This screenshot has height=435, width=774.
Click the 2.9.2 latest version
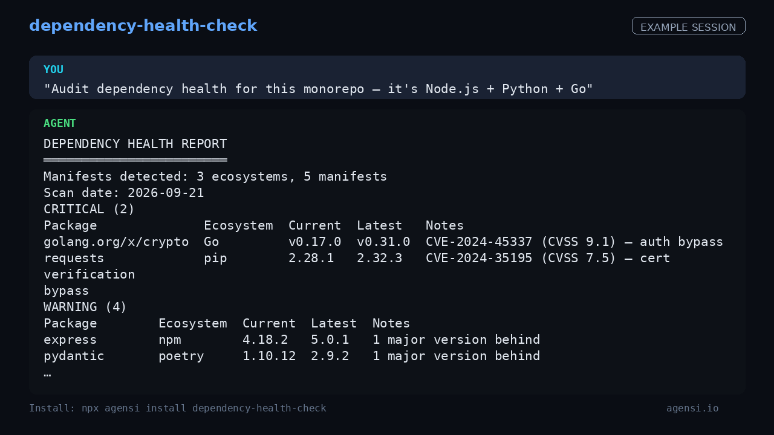point(330,356)
